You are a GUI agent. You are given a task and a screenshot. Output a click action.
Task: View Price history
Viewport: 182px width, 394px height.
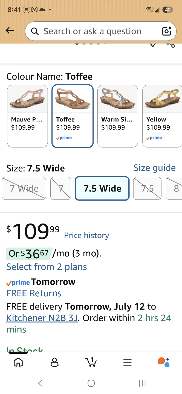86,236
